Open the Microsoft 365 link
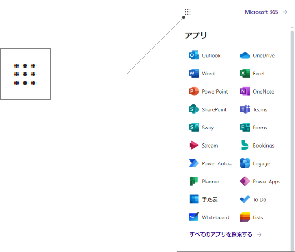 click(261, 12)
